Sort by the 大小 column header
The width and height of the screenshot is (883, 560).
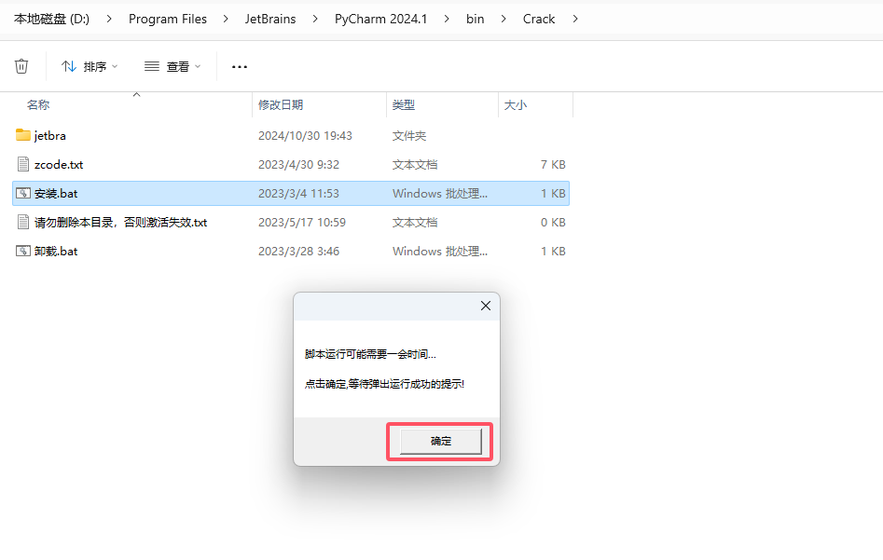(516, 104)
